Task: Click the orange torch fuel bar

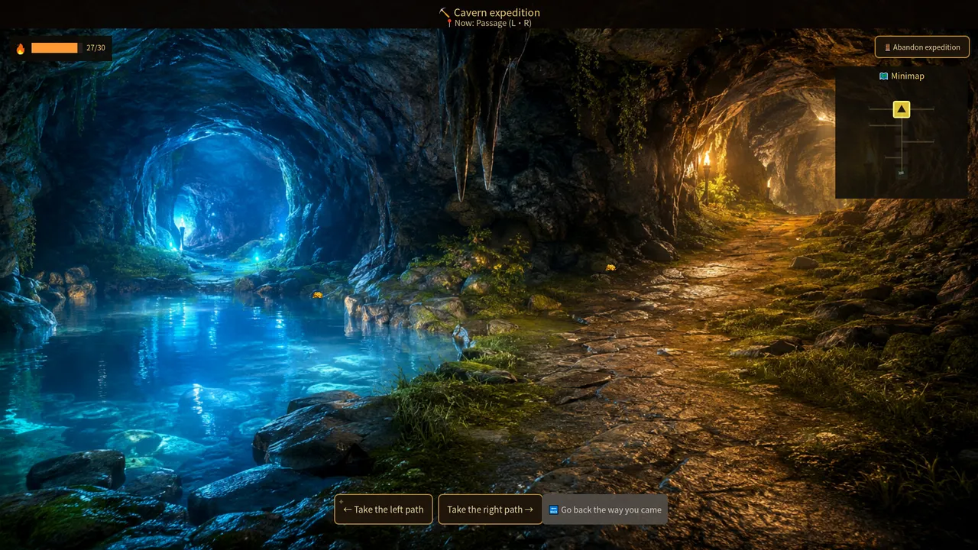Action: click(55, 48)
